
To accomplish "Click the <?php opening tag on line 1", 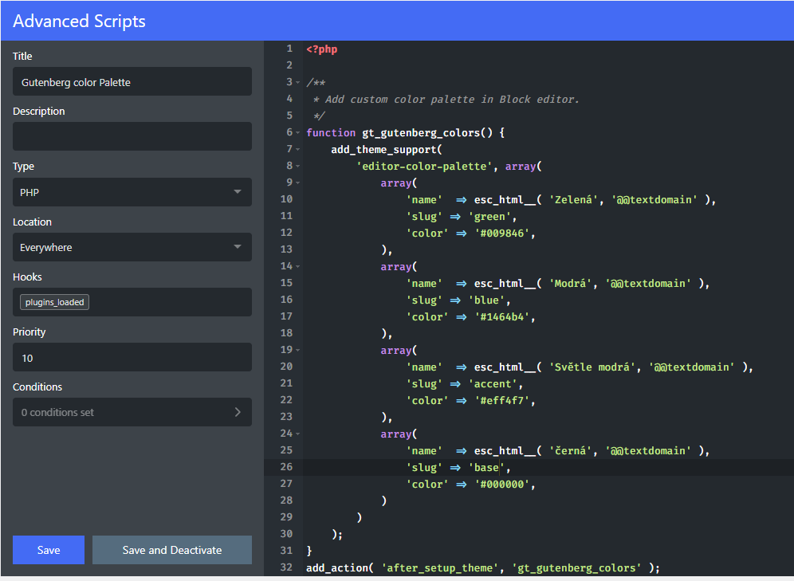I will (x=321, y=49).
